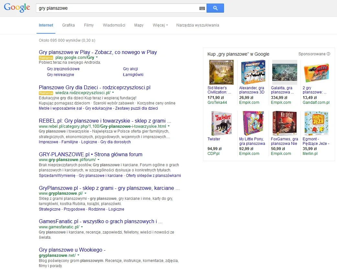This screenshot has width=337, height=272.
Task: Click the My Little Pony game thumbnail
Action: coord(253,123)
